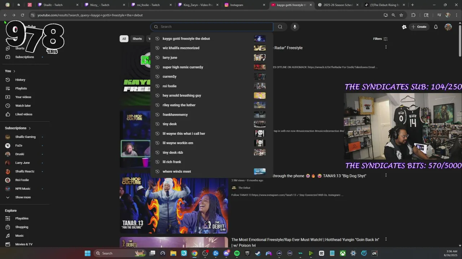Switch to Instagram browser tab
This screenshot has height=259, width=462.
pos(244,5)
